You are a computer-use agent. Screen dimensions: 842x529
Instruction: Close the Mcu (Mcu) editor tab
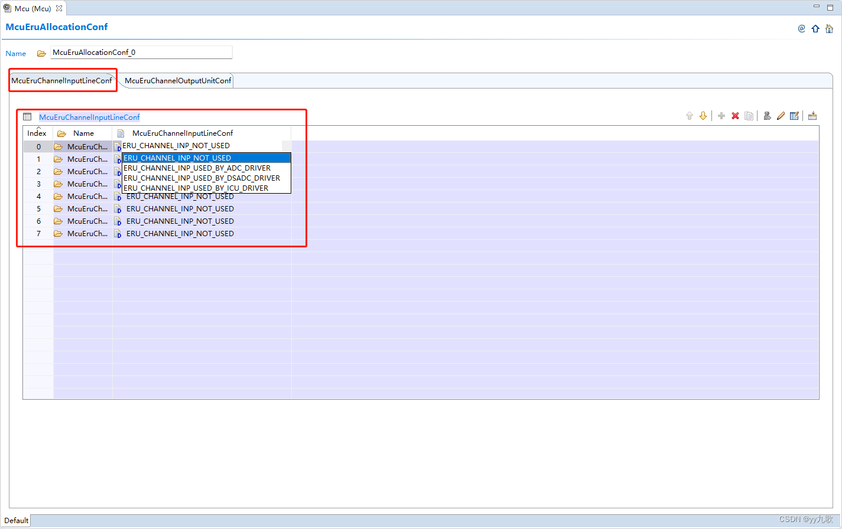click(59, 8)
